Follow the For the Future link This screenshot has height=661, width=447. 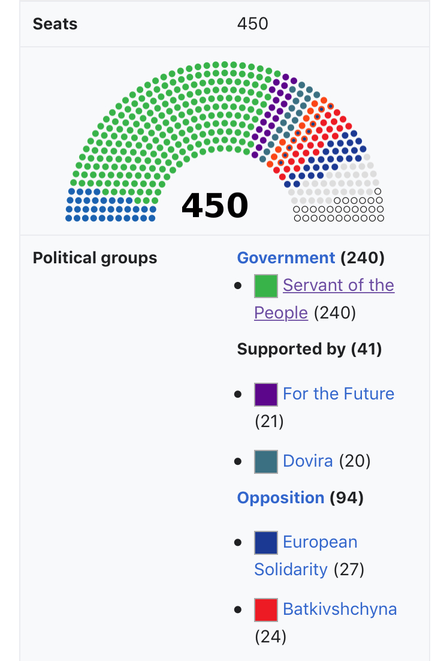click(339, 393)
